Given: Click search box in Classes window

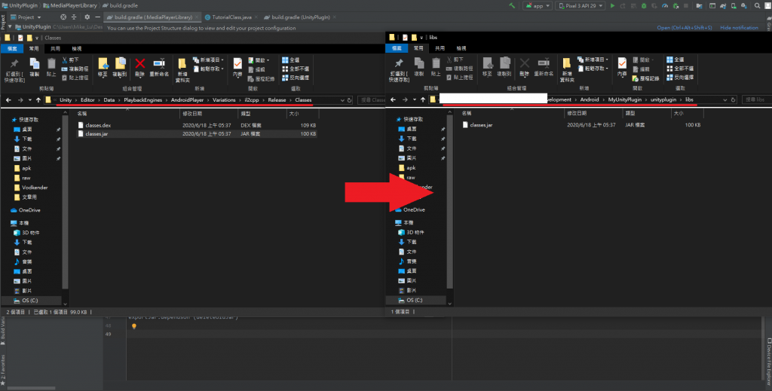Looking at the screenshot, I should pos(371,100).
